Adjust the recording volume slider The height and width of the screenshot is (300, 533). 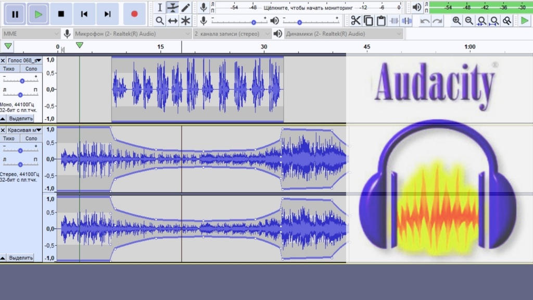coord(239,22)
